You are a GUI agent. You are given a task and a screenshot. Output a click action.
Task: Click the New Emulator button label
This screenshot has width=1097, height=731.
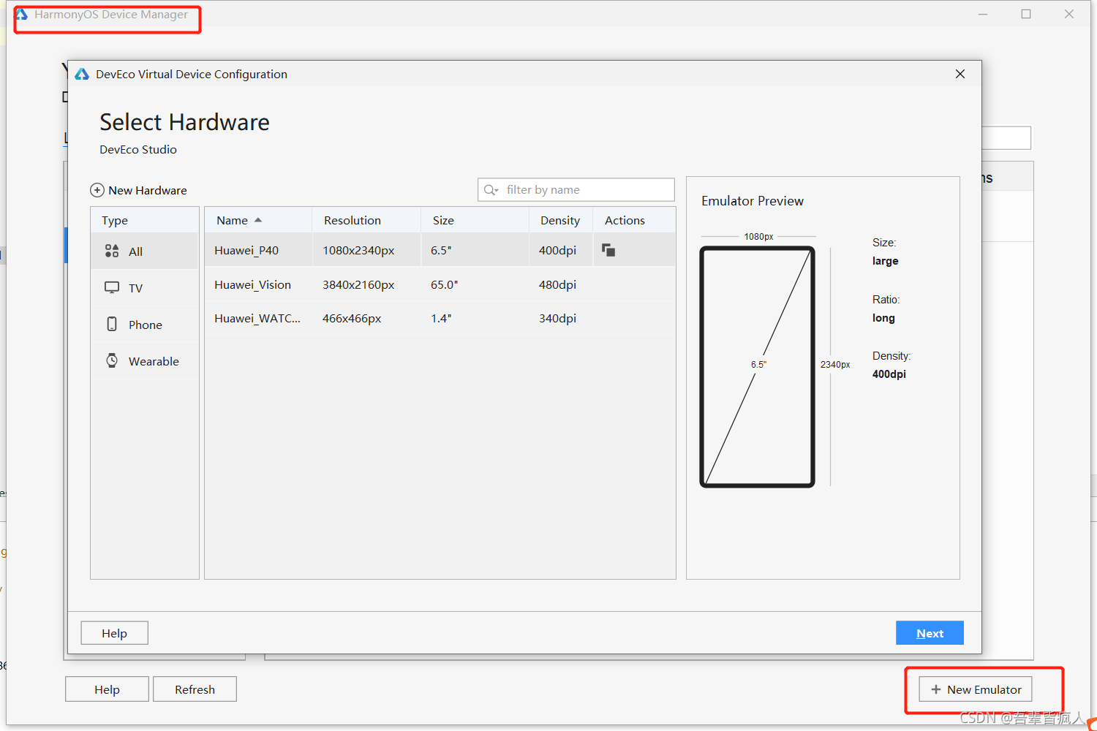point(984,689)
